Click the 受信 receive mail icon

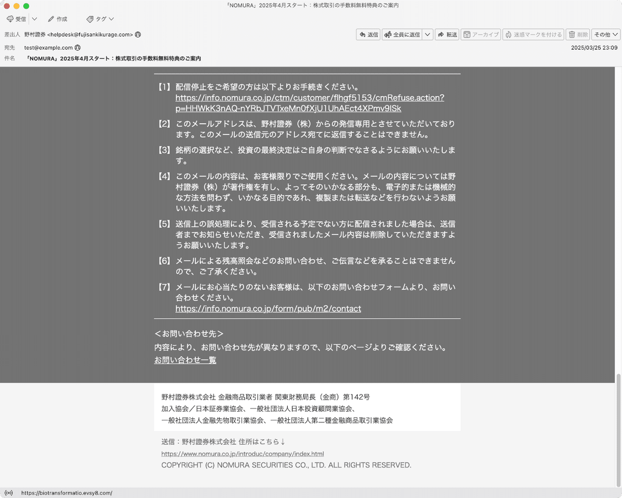pos(10,19)
